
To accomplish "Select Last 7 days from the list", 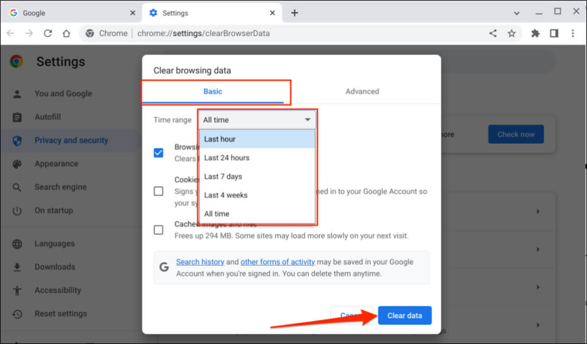I will 224,177.
